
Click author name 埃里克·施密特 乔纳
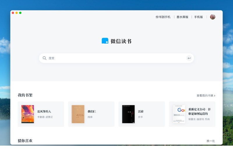(199, 119)
